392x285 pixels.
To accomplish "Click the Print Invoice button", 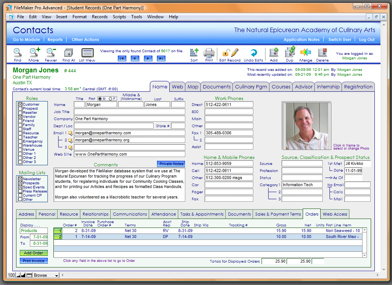I will click(34, 261).
